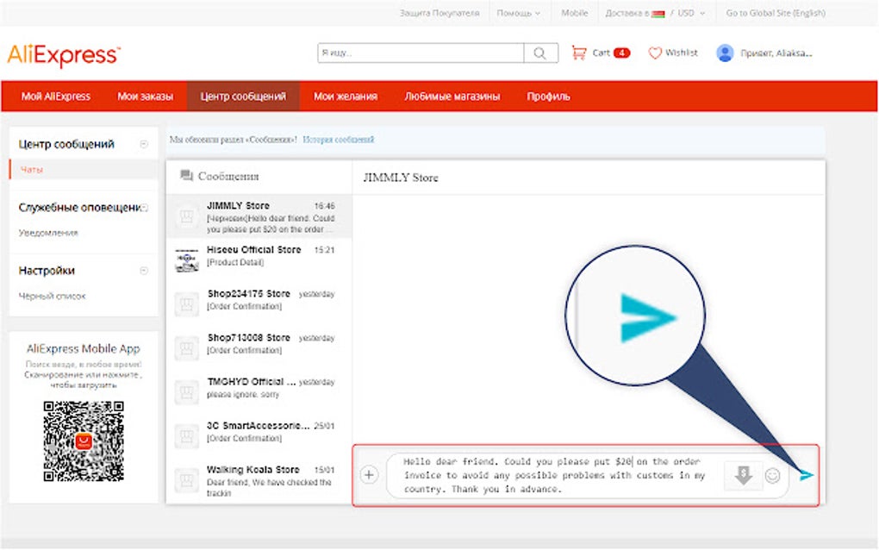Open Уведомления in the sidebar
This screenshot has height=550, width=879.
click(48, 233)
